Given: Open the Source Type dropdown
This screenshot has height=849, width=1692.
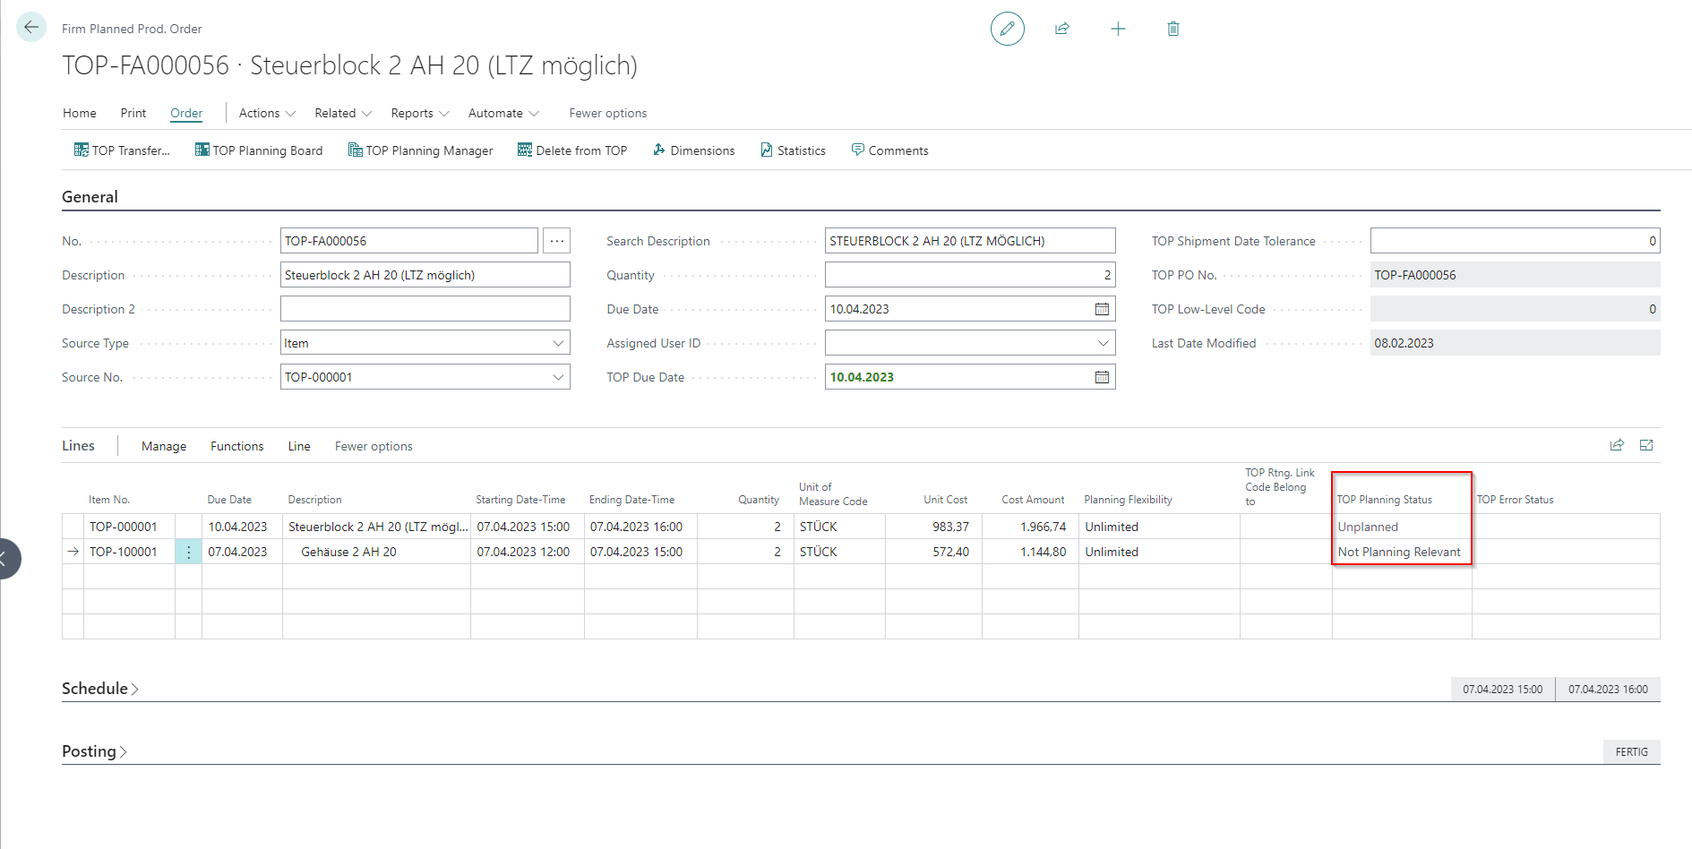Looking at the screenshot, I should pyautogui.click(x=558, y=343).
